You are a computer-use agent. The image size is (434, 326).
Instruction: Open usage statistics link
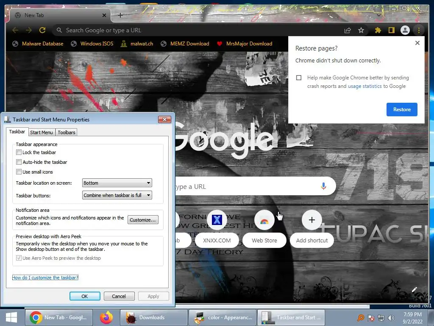click(x=364, y=86)
